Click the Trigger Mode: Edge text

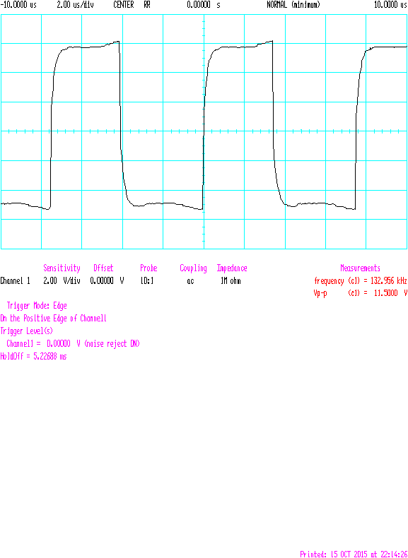[x=37, y=306]
